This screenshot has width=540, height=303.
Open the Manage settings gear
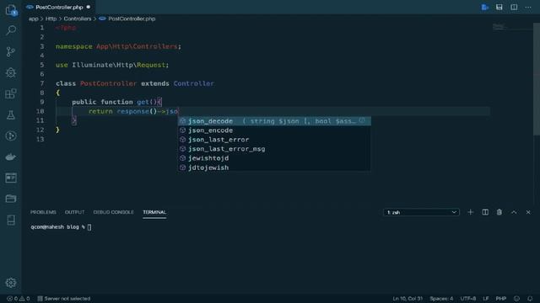point(11,283)
